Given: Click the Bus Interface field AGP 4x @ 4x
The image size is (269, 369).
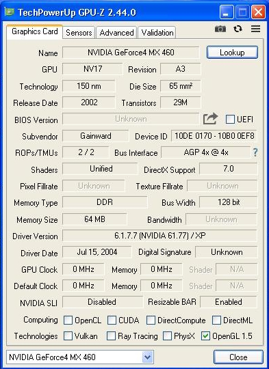Looking at the screenshot, I should click(x=206, y=152).
